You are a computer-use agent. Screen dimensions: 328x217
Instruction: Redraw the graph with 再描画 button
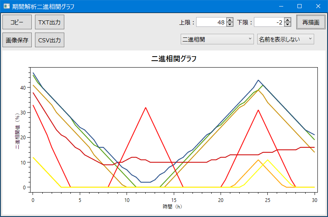point(311,22)
